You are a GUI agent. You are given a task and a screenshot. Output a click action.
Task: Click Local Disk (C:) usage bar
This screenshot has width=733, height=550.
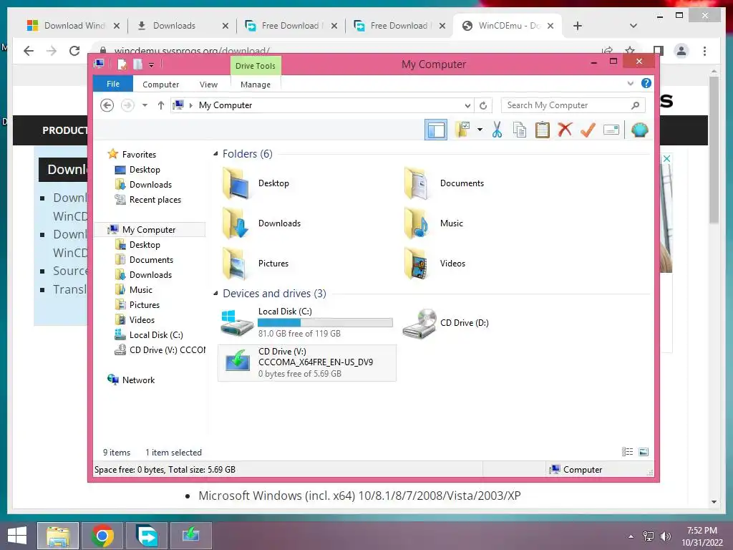tap(325, 323)
